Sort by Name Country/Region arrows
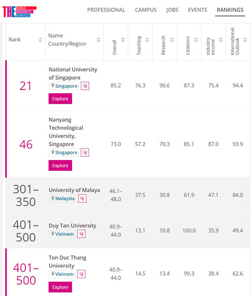The width and height of the screenshot is (252, 296). pyautogui.click(x=98, y=40)
